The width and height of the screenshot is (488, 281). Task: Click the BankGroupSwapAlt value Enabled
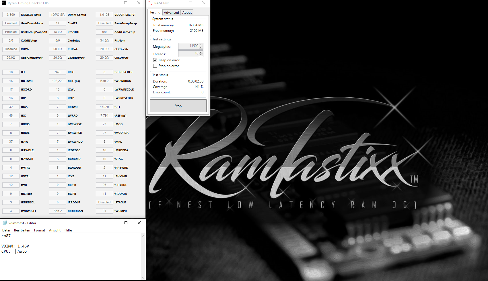click(11, 32)
